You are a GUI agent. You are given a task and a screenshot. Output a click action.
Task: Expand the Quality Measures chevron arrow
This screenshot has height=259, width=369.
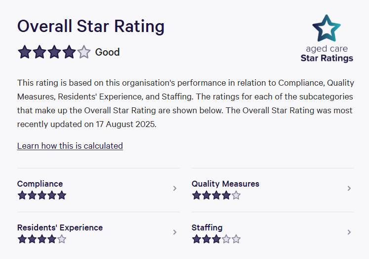tap(349, 188)
